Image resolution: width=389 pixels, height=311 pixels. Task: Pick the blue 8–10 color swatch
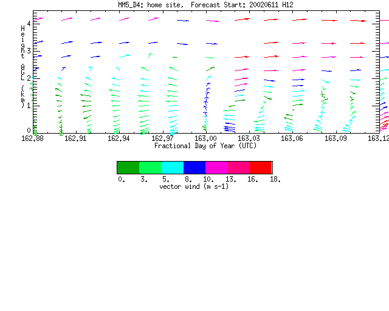(194, 168)
